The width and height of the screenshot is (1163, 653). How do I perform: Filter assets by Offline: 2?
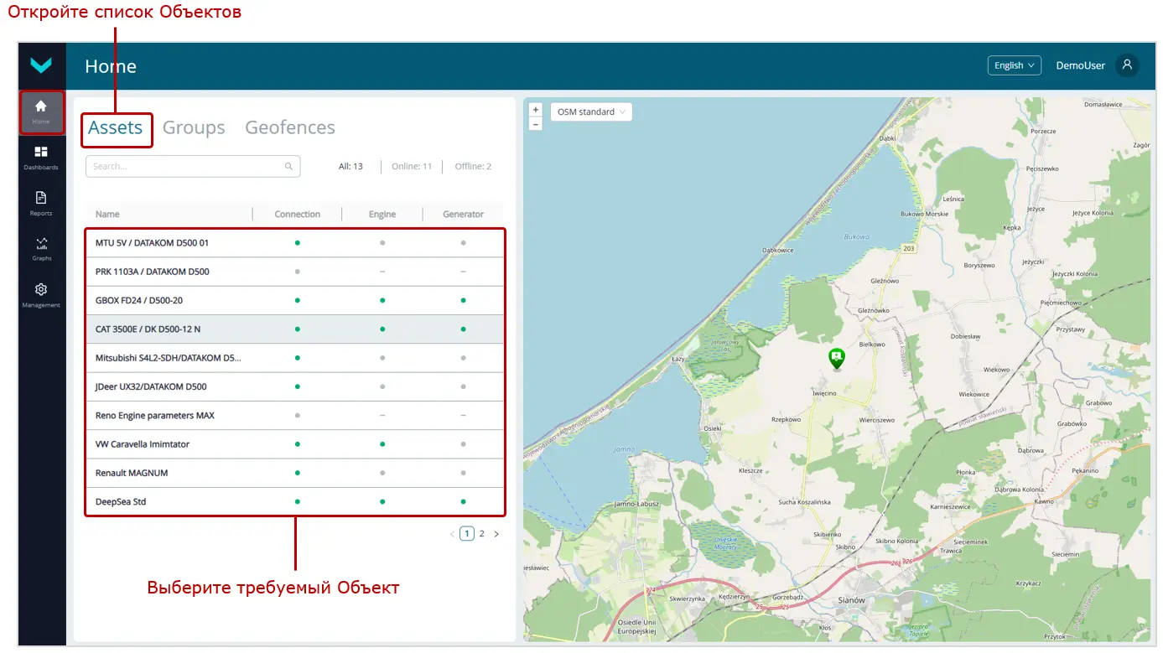coord(473,167)
